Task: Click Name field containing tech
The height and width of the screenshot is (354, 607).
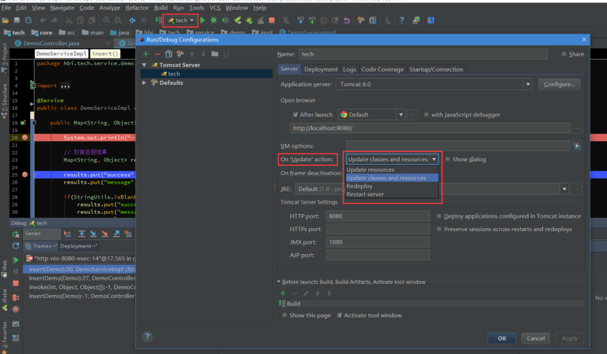Action: pos(423,54)
